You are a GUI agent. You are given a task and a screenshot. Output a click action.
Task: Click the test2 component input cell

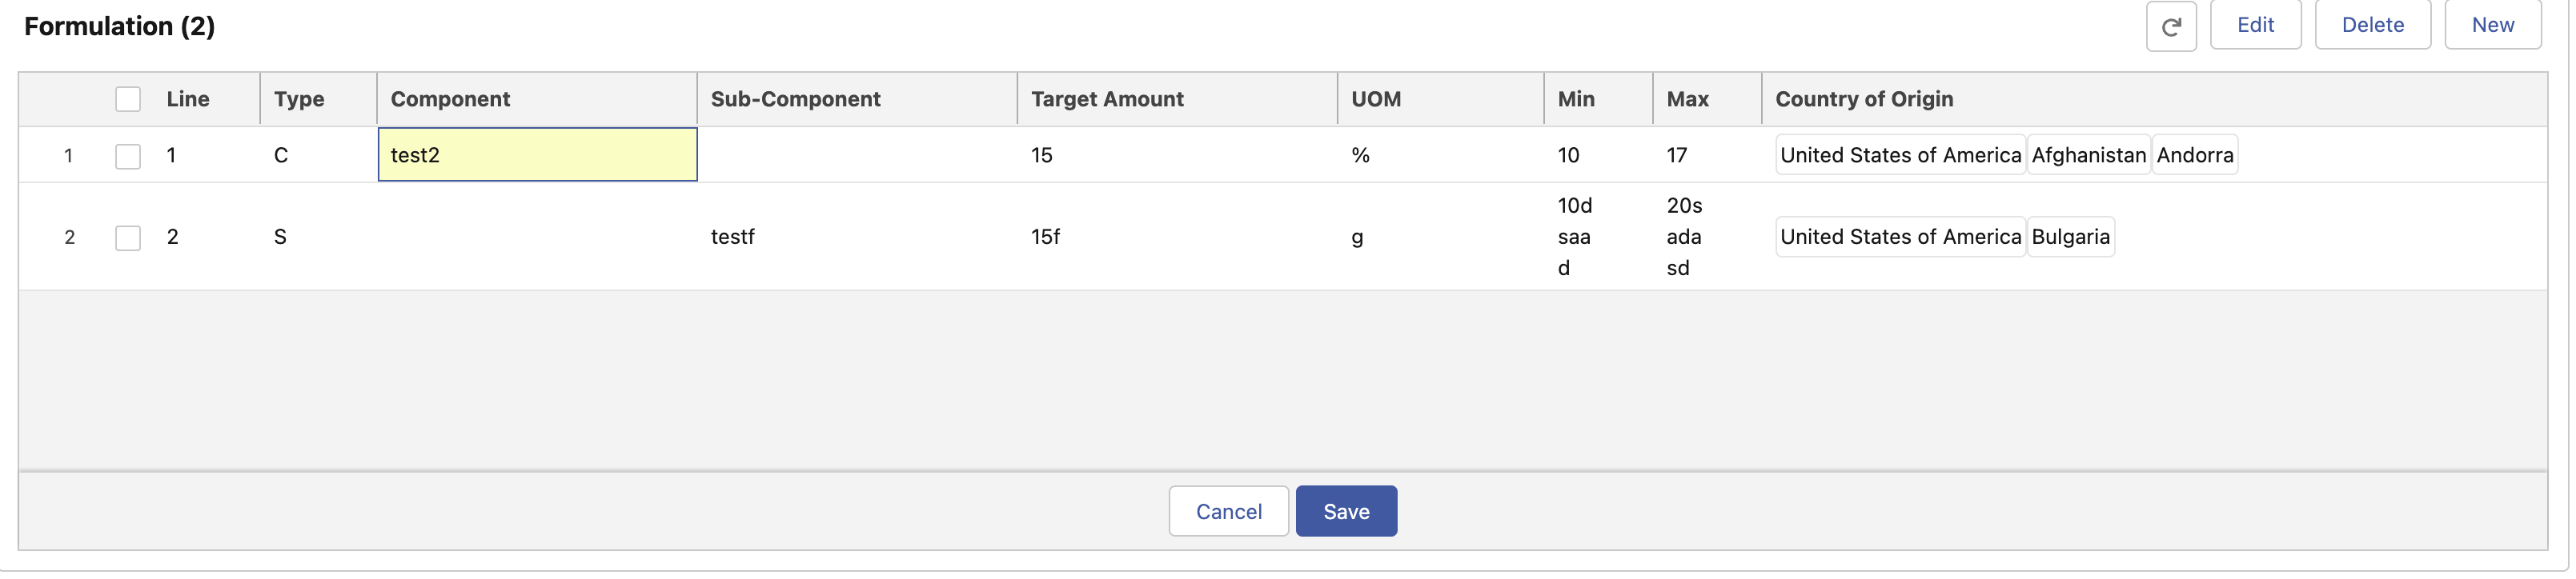coord(537,154)
